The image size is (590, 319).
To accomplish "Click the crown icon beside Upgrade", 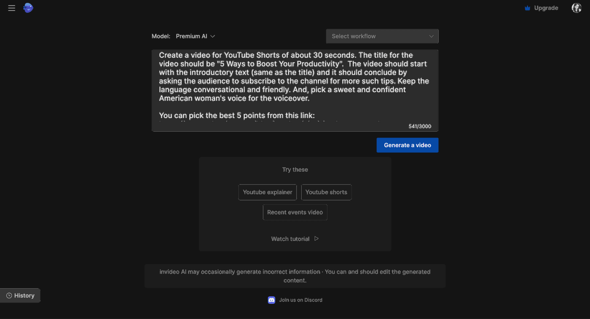I will 527,8.
